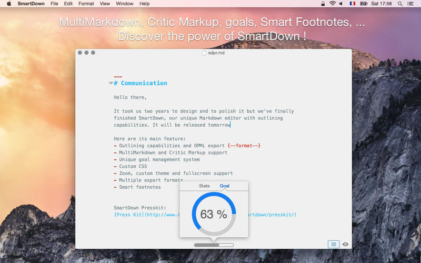Image resolution: width=421 pixels, height=263 pixels.
Task: Click 'Outlining capabilities and OPML export' text
Action: point(172,146)
